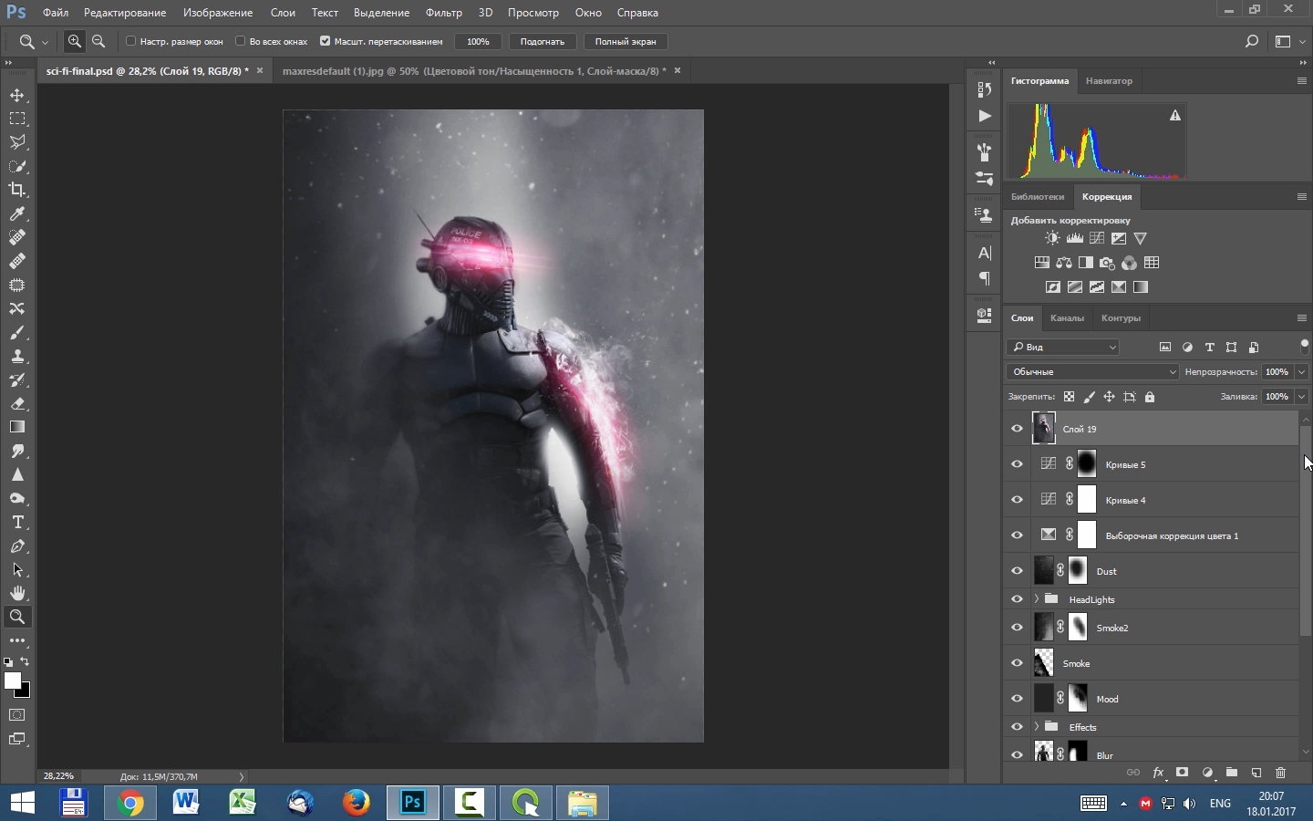
Task: Open the layer filter 'Вид' dropdown
Action: click(1063, 347)
